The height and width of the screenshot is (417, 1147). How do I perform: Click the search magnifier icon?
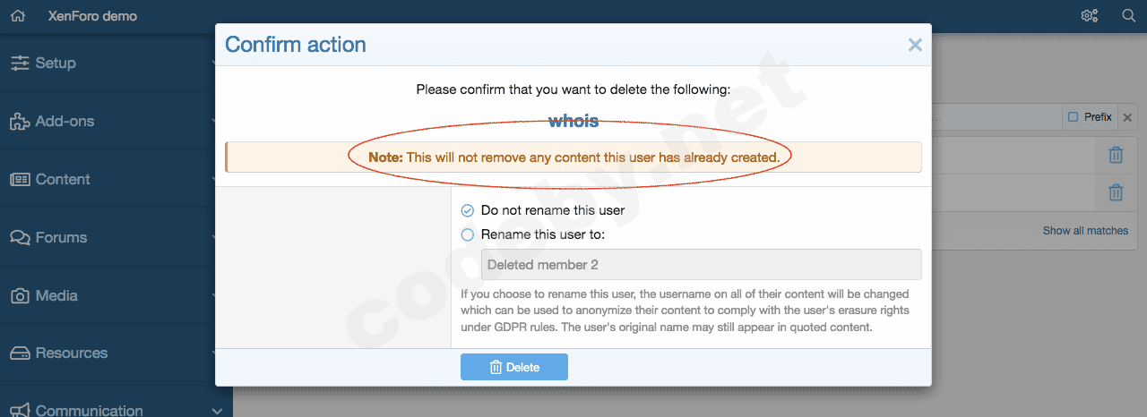[1129, 16]
